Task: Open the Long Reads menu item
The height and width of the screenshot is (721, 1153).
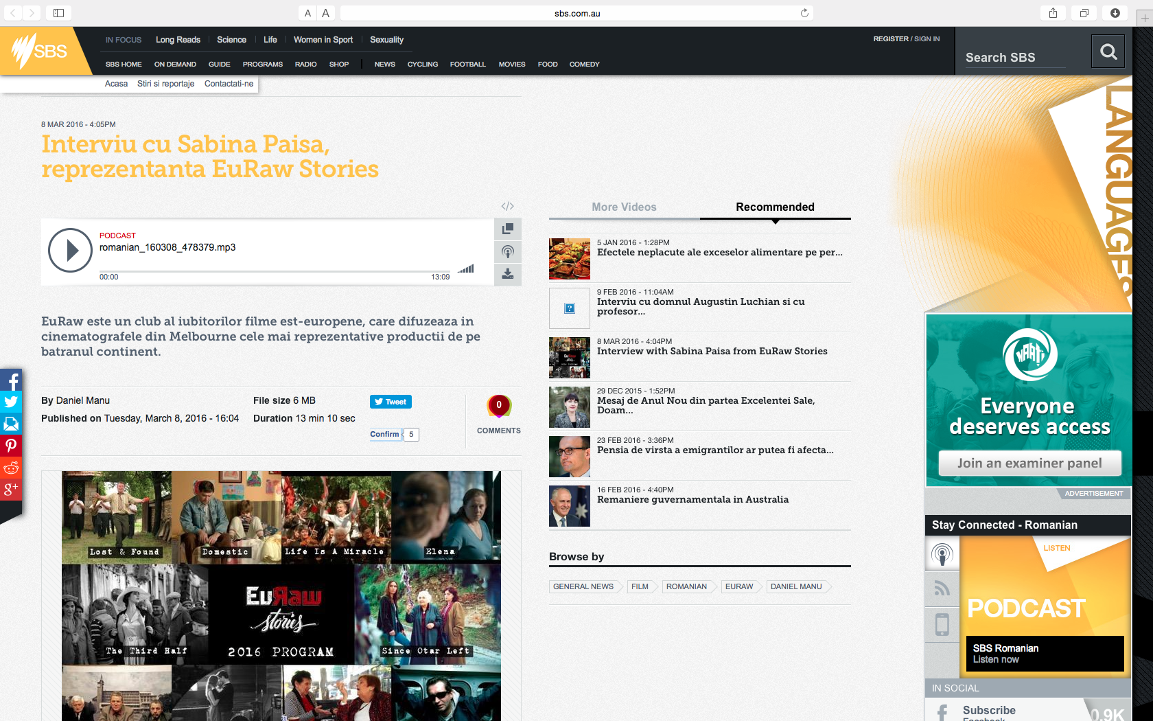Action: (178, 40)
